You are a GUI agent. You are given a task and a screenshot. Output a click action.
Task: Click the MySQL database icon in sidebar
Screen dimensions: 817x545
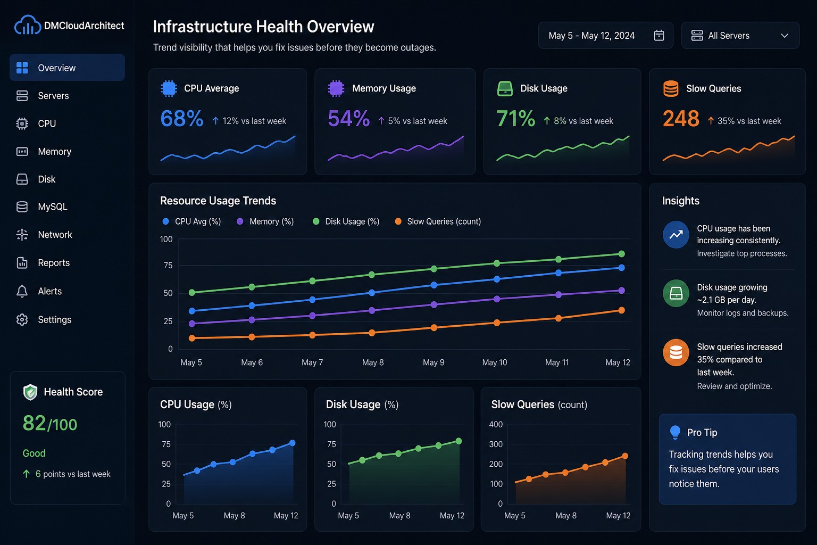[x=22, y=207]
